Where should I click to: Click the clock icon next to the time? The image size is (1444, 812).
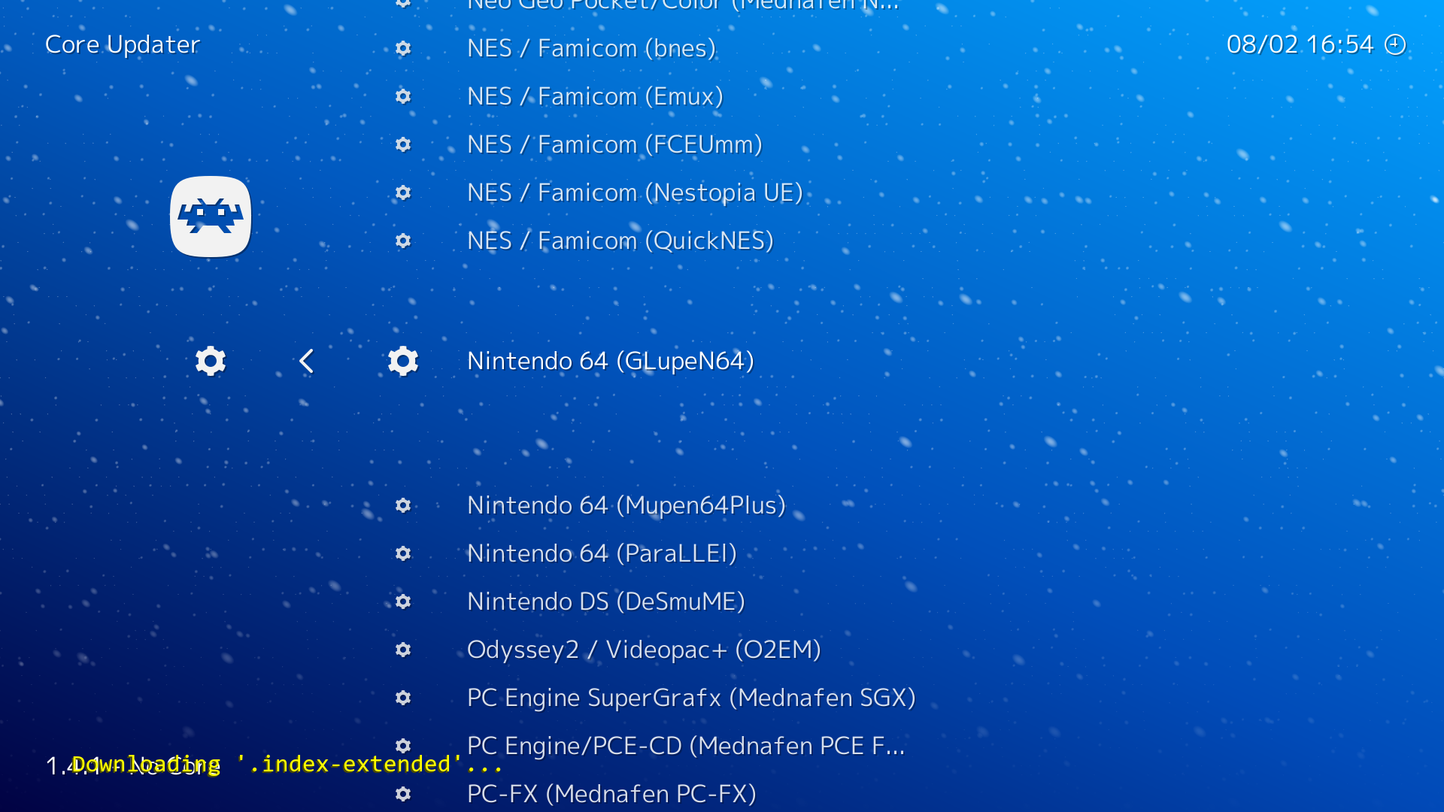pyautogui.click(x=1395, y=44)
